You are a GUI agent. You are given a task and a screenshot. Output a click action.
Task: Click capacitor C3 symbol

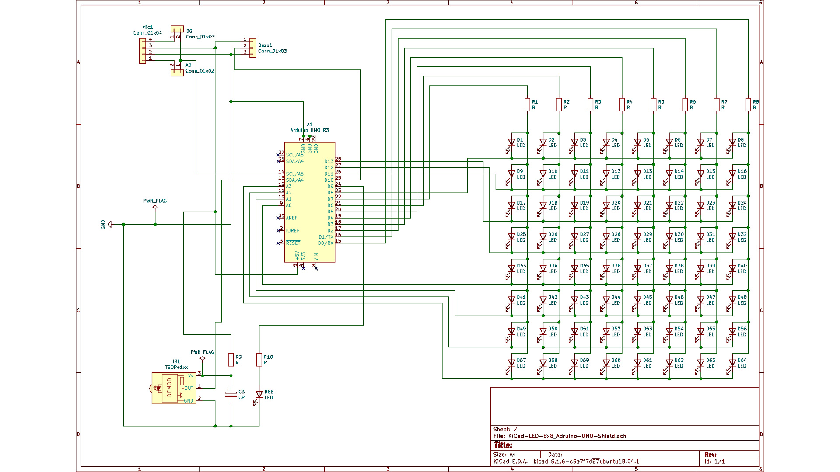tap(231, 394)
